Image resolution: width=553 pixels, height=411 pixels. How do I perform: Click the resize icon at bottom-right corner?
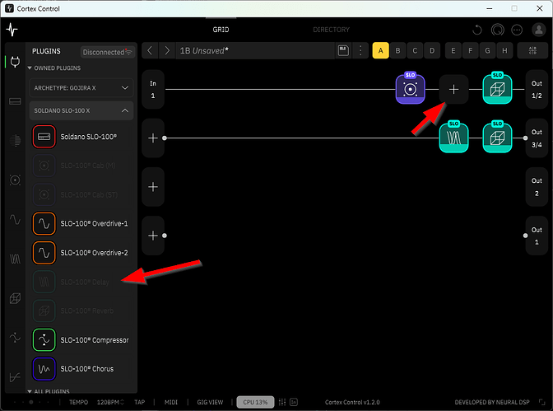click(x=541, y=402)
